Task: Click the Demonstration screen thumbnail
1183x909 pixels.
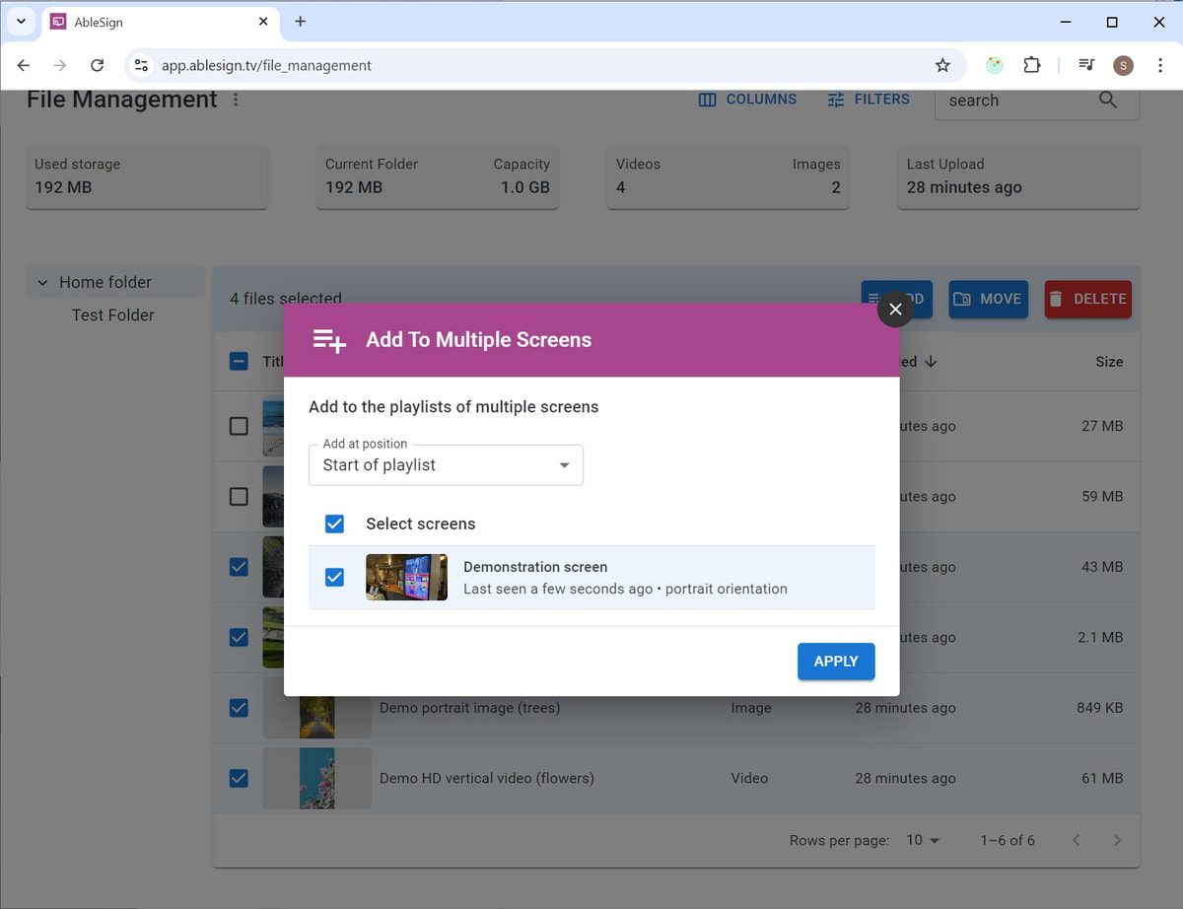Action: pos(406,577)
